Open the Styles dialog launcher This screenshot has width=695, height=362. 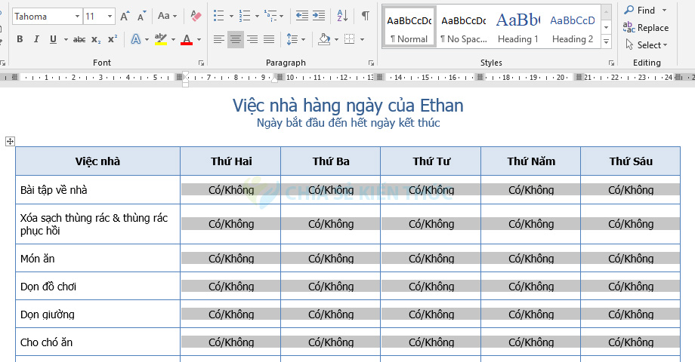click(x=611, y=63)
